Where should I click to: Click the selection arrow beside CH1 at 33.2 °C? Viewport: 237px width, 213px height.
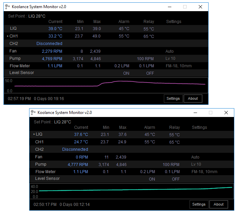8,36
